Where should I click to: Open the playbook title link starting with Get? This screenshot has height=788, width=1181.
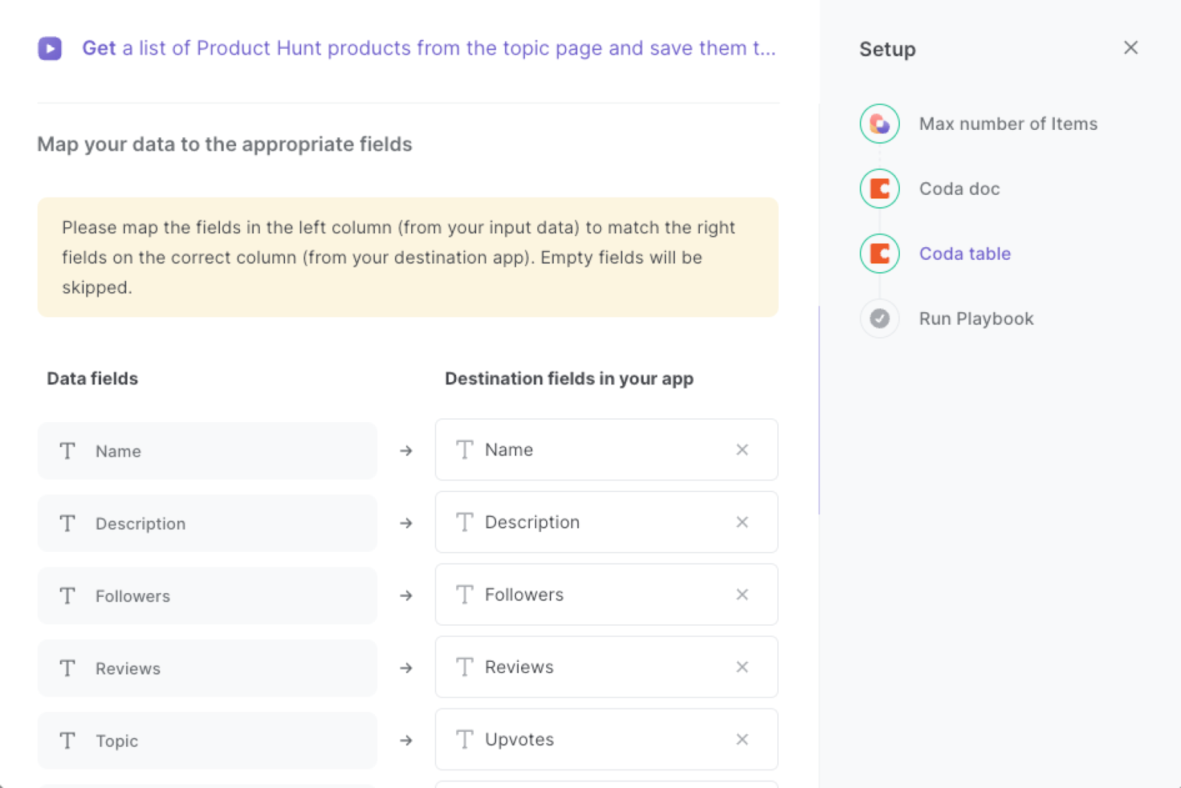429,48
